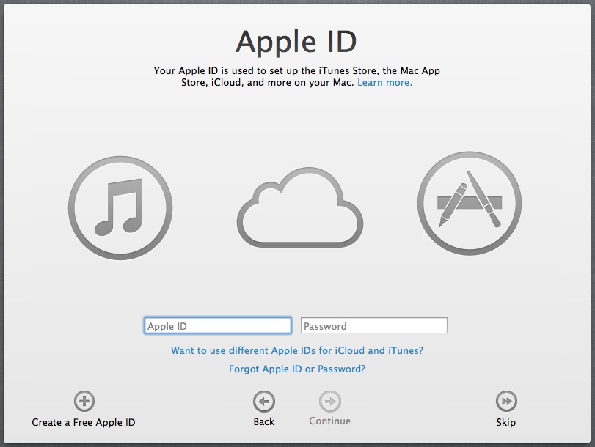Open Forgot Apple ID or Password link
This screenshot has height=447, width=595.
[x=297, y=369]
